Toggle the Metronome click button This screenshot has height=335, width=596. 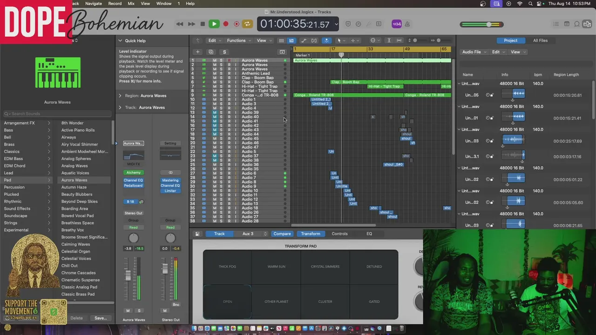[407, 24]
